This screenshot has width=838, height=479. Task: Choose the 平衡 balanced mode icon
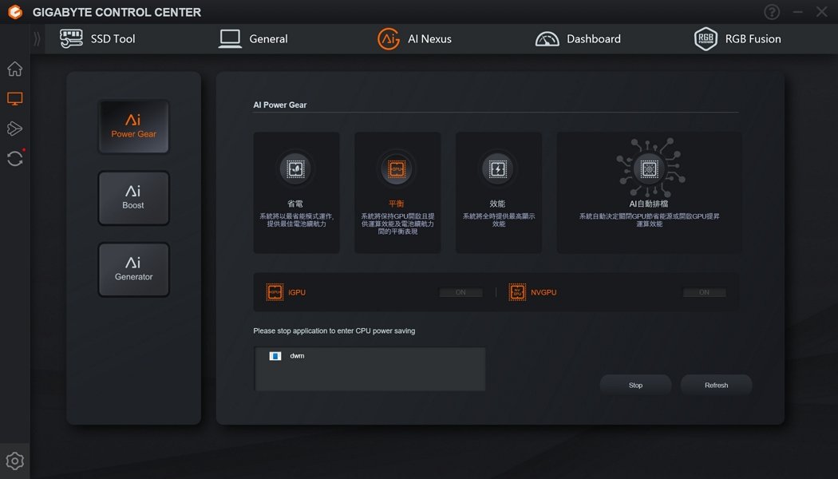pyautogui.click(x=397, y=169)
